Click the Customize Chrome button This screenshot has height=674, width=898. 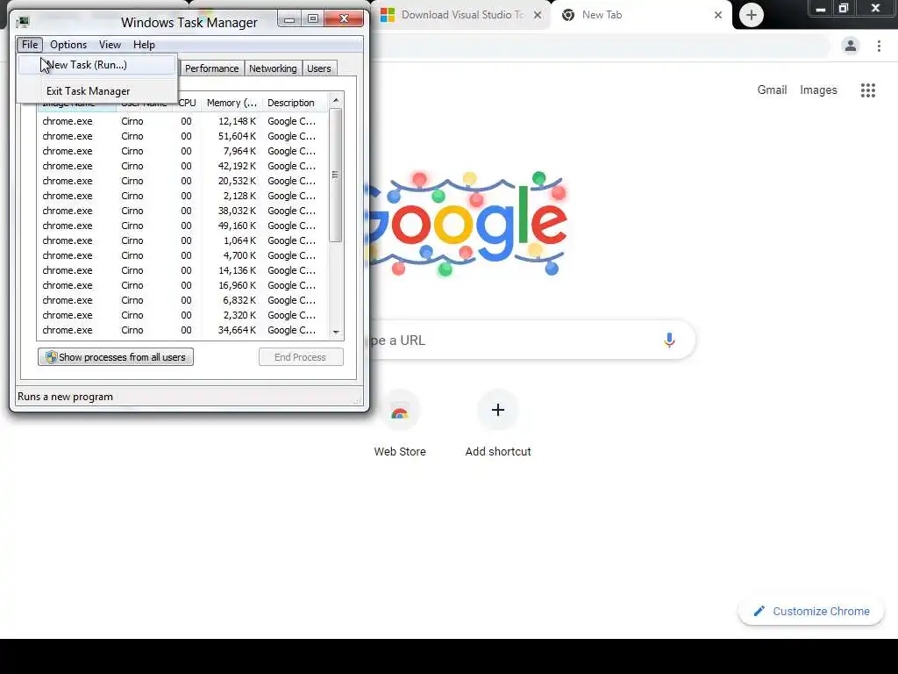point(811,612)
